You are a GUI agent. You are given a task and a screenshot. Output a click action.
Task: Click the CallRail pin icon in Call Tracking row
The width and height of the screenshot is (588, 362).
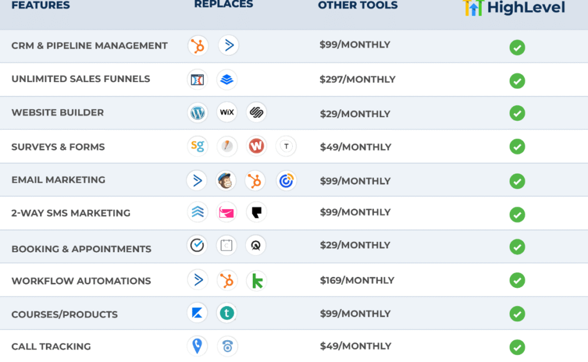coord(198,346)
